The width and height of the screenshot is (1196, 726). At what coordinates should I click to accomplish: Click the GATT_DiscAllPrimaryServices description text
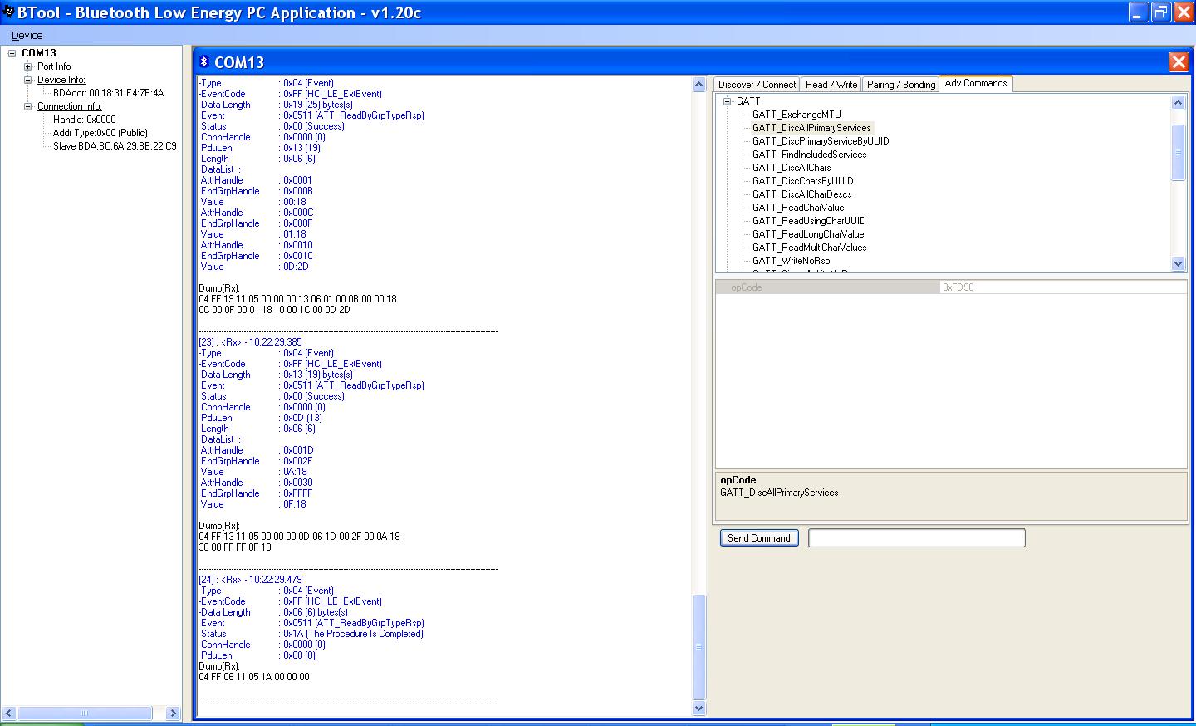tap(779, 493)
